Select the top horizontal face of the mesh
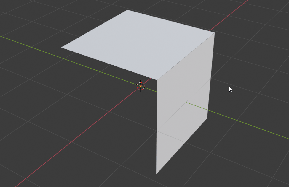This screenshot has height=187, width=289. pos(138,45)
